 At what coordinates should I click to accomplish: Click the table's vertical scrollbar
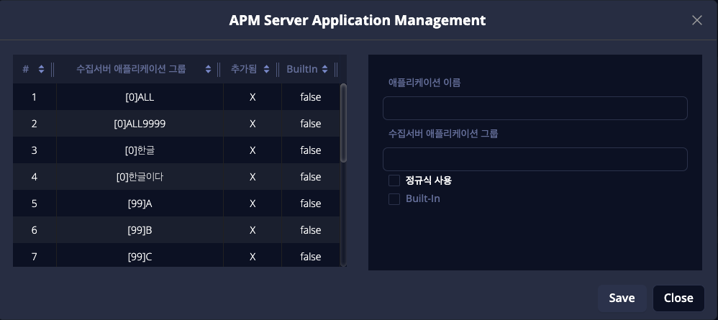[x=343, y=122]
